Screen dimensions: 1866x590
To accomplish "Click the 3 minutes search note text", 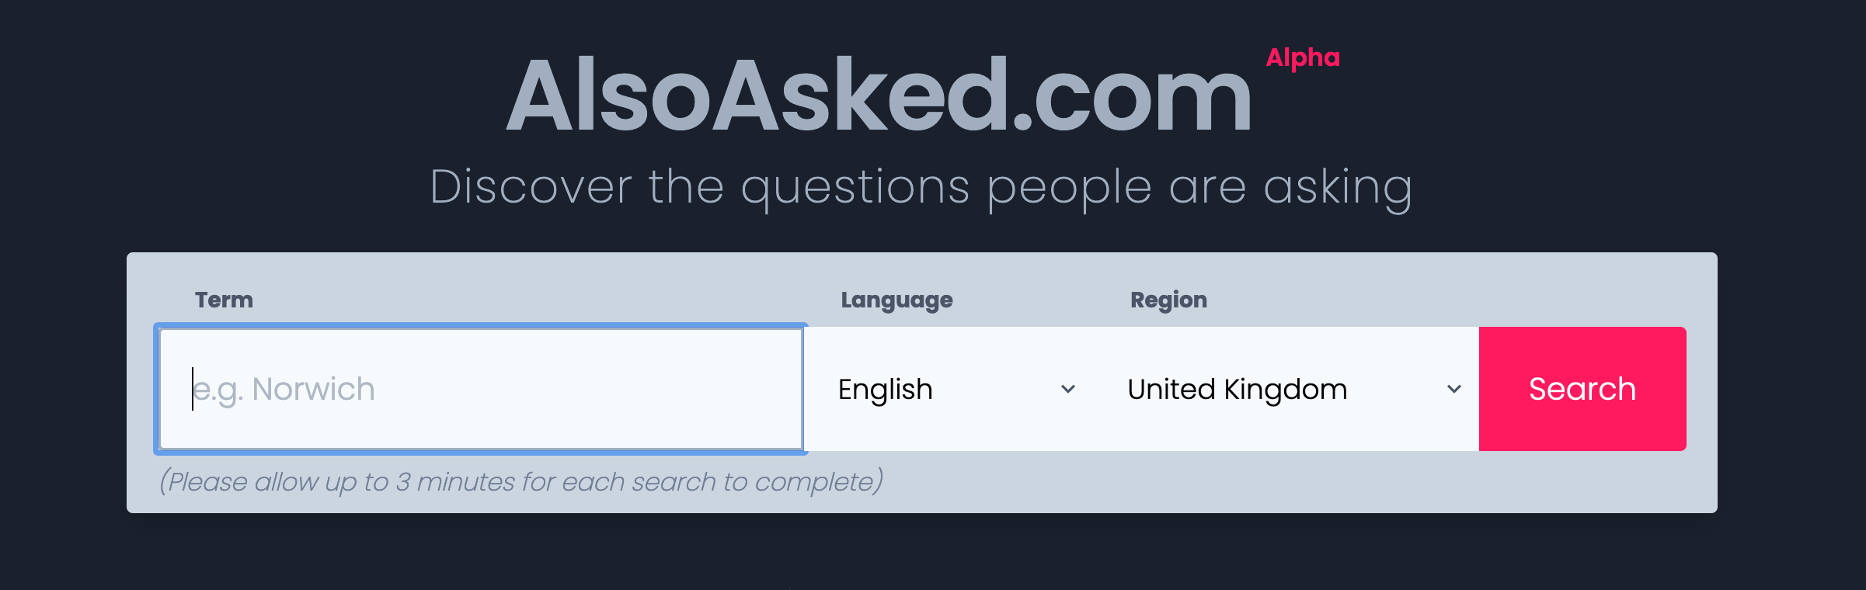I will (521, 482).
